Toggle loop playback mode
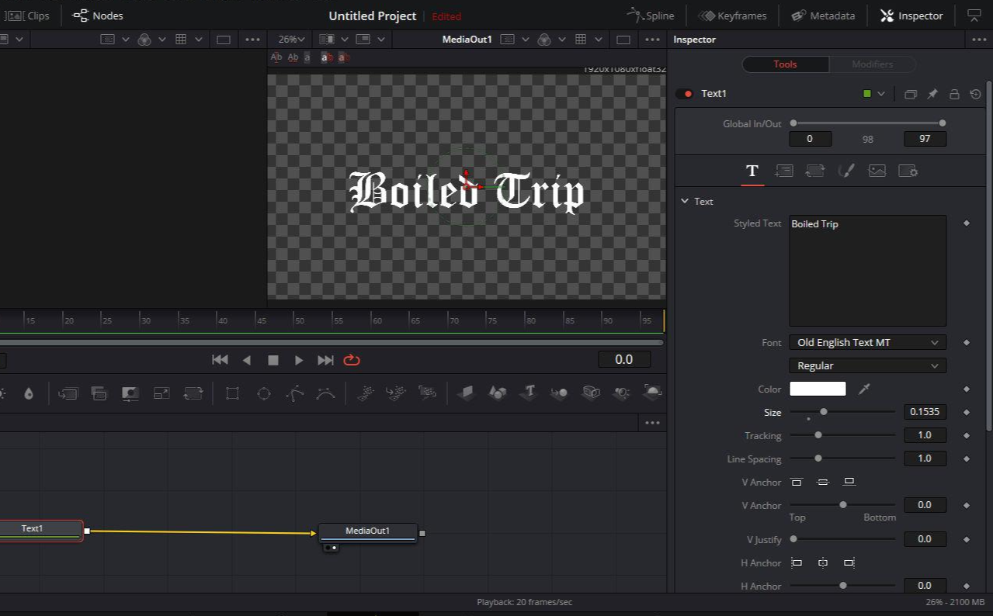 pyautogui.click(x=352, y=360)
